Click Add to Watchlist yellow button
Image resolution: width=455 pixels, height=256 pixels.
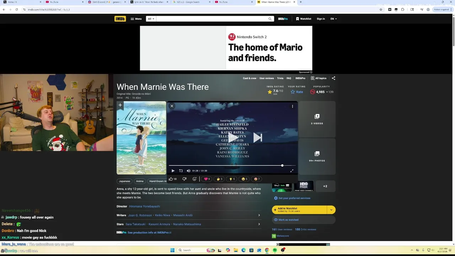pos(299,210)
